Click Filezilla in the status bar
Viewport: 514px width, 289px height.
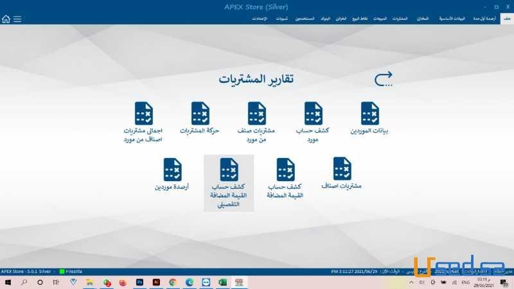point(71,272)
